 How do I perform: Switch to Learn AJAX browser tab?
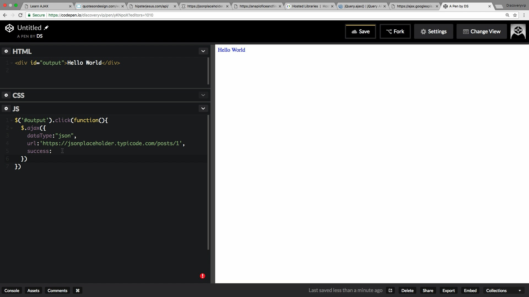[47, 6]
